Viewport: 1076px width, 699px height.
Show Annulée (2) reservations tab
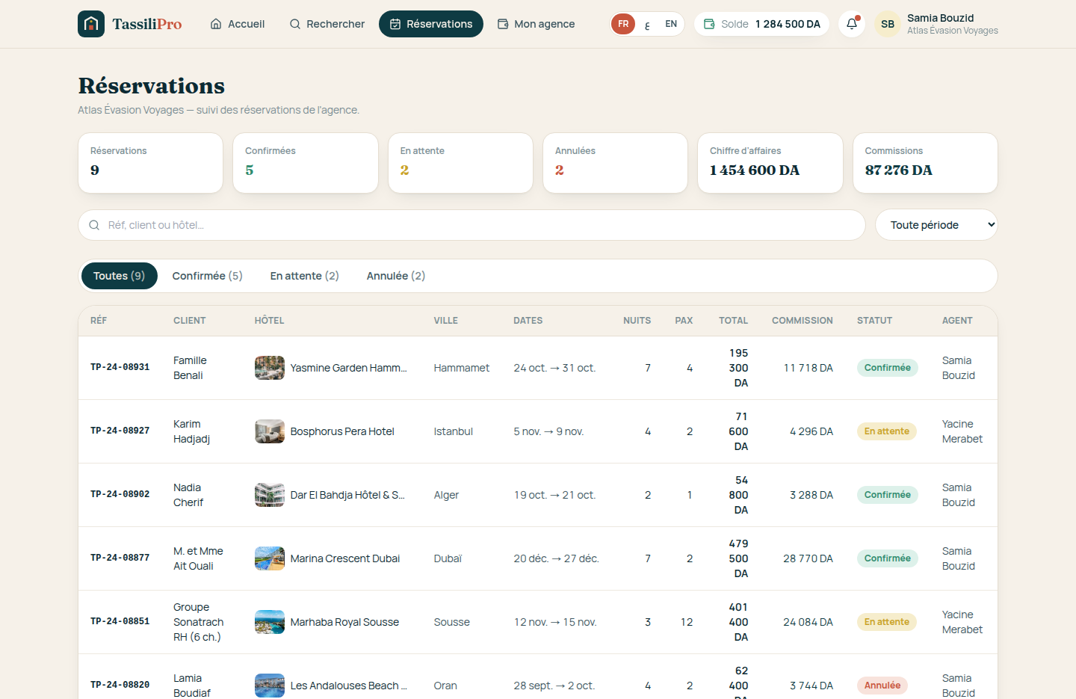396,276
